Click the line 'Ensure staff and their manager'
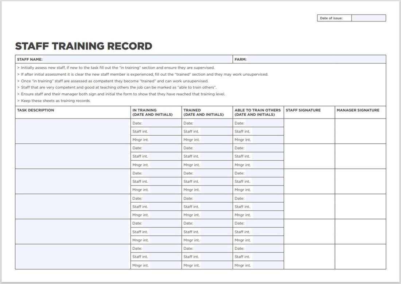Screen dimensions: 401x284 point(121,94)
